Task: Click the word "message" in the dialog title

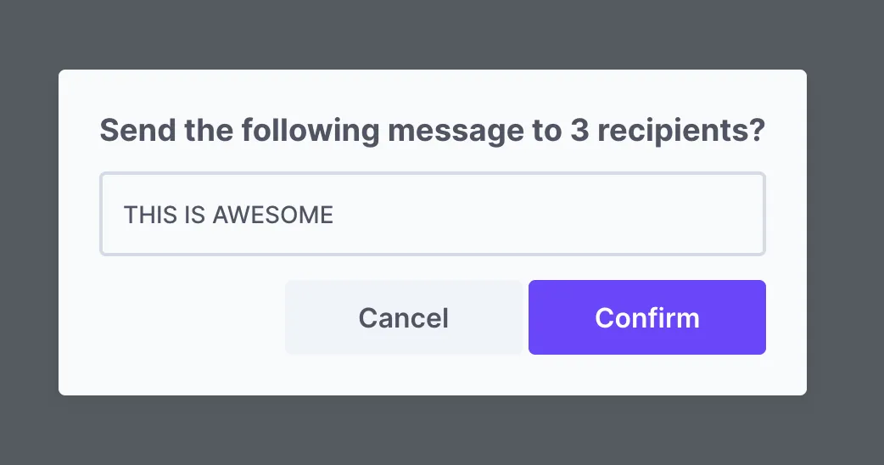Action: (456, 132)
